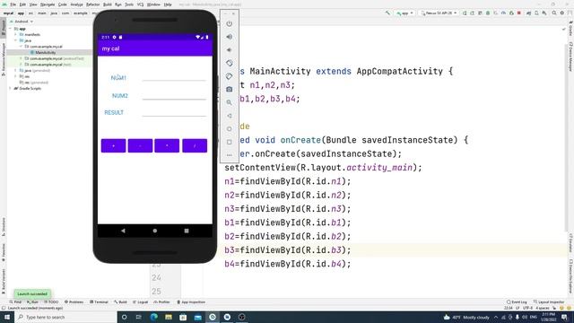This screenshot has height=323, width=574.
Task: Open the Event Log panel
Action: [517, 302]
